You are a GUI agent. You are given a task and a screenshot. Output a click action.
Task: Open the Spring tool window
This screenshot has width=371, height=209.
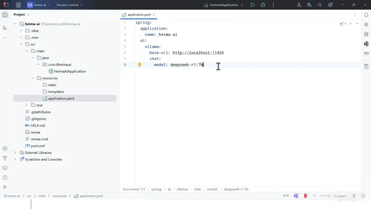click(366, 44)
